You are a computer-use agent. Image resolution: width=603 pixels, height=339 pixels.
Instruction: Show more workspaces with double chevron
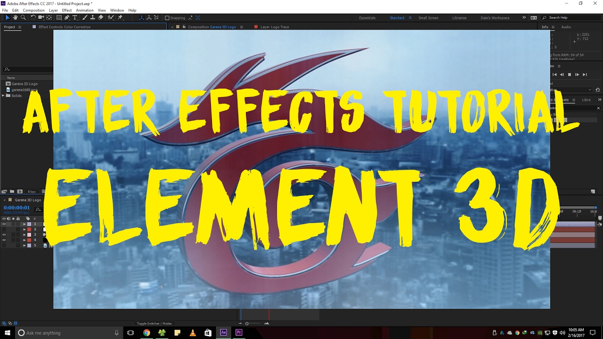coord(524,18)
